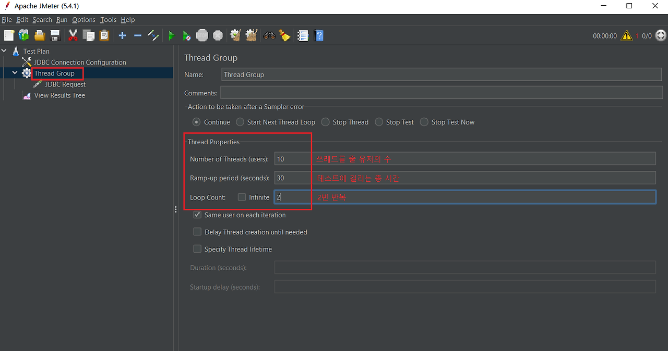This screenshot has width=668, height=351.
Task: Click the View Results Tree listener icon
Action: 27,96
